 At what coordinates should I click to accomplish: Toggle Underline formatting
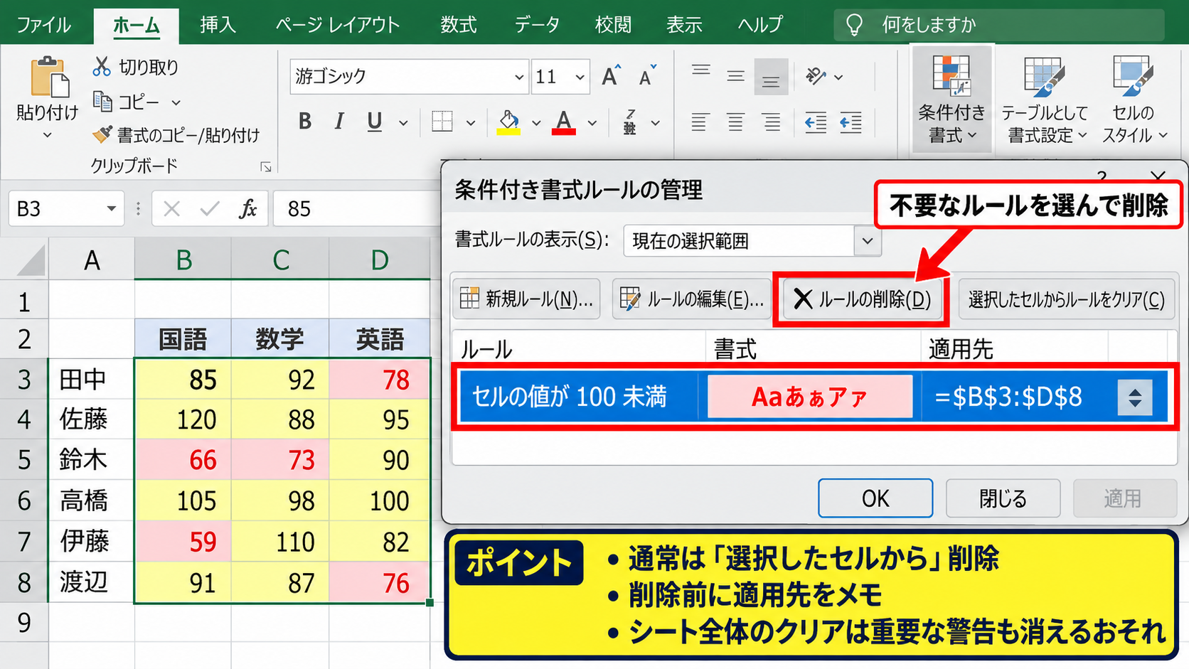(375, 122)
